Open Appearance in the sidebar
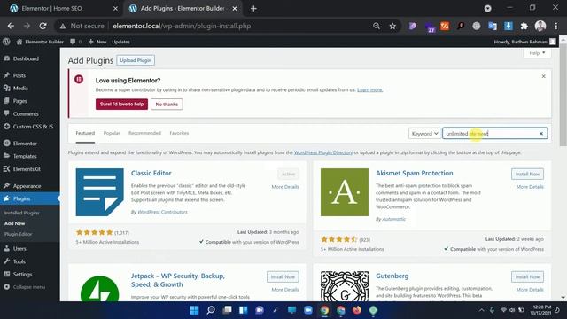 (27, 186)
